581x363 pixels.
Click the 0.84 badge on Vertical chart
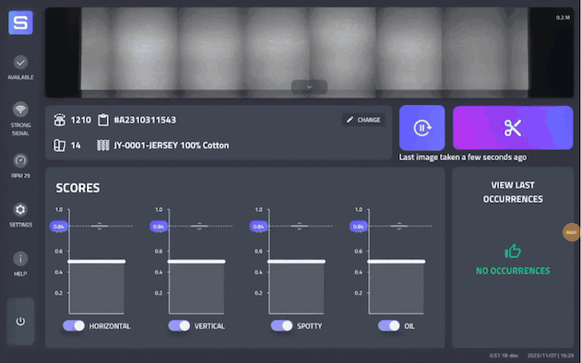point(159,227)
